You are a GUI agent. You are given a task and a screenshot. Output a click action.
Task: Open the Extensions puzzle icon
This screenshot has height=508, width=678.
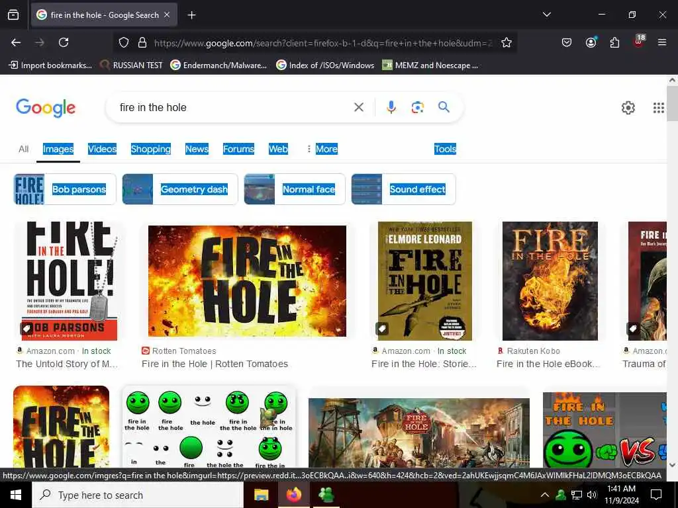click(x=614, y=42)
